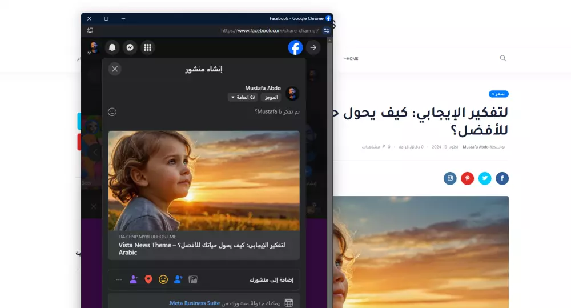Click the Chrome site settings icon in address bar

click(x=327, y=31)
